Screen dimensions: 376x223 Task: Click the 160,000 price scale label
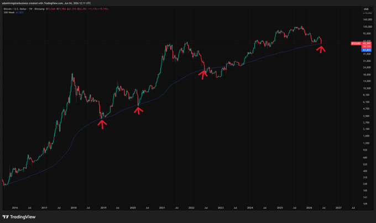[x=367, y=20]
